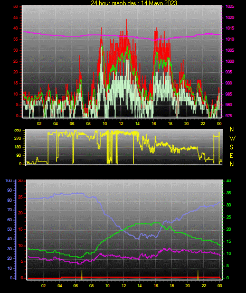246x293 pixels.
Task: Click the graph title '24 hour graph day'
Action: coord(113,3)
